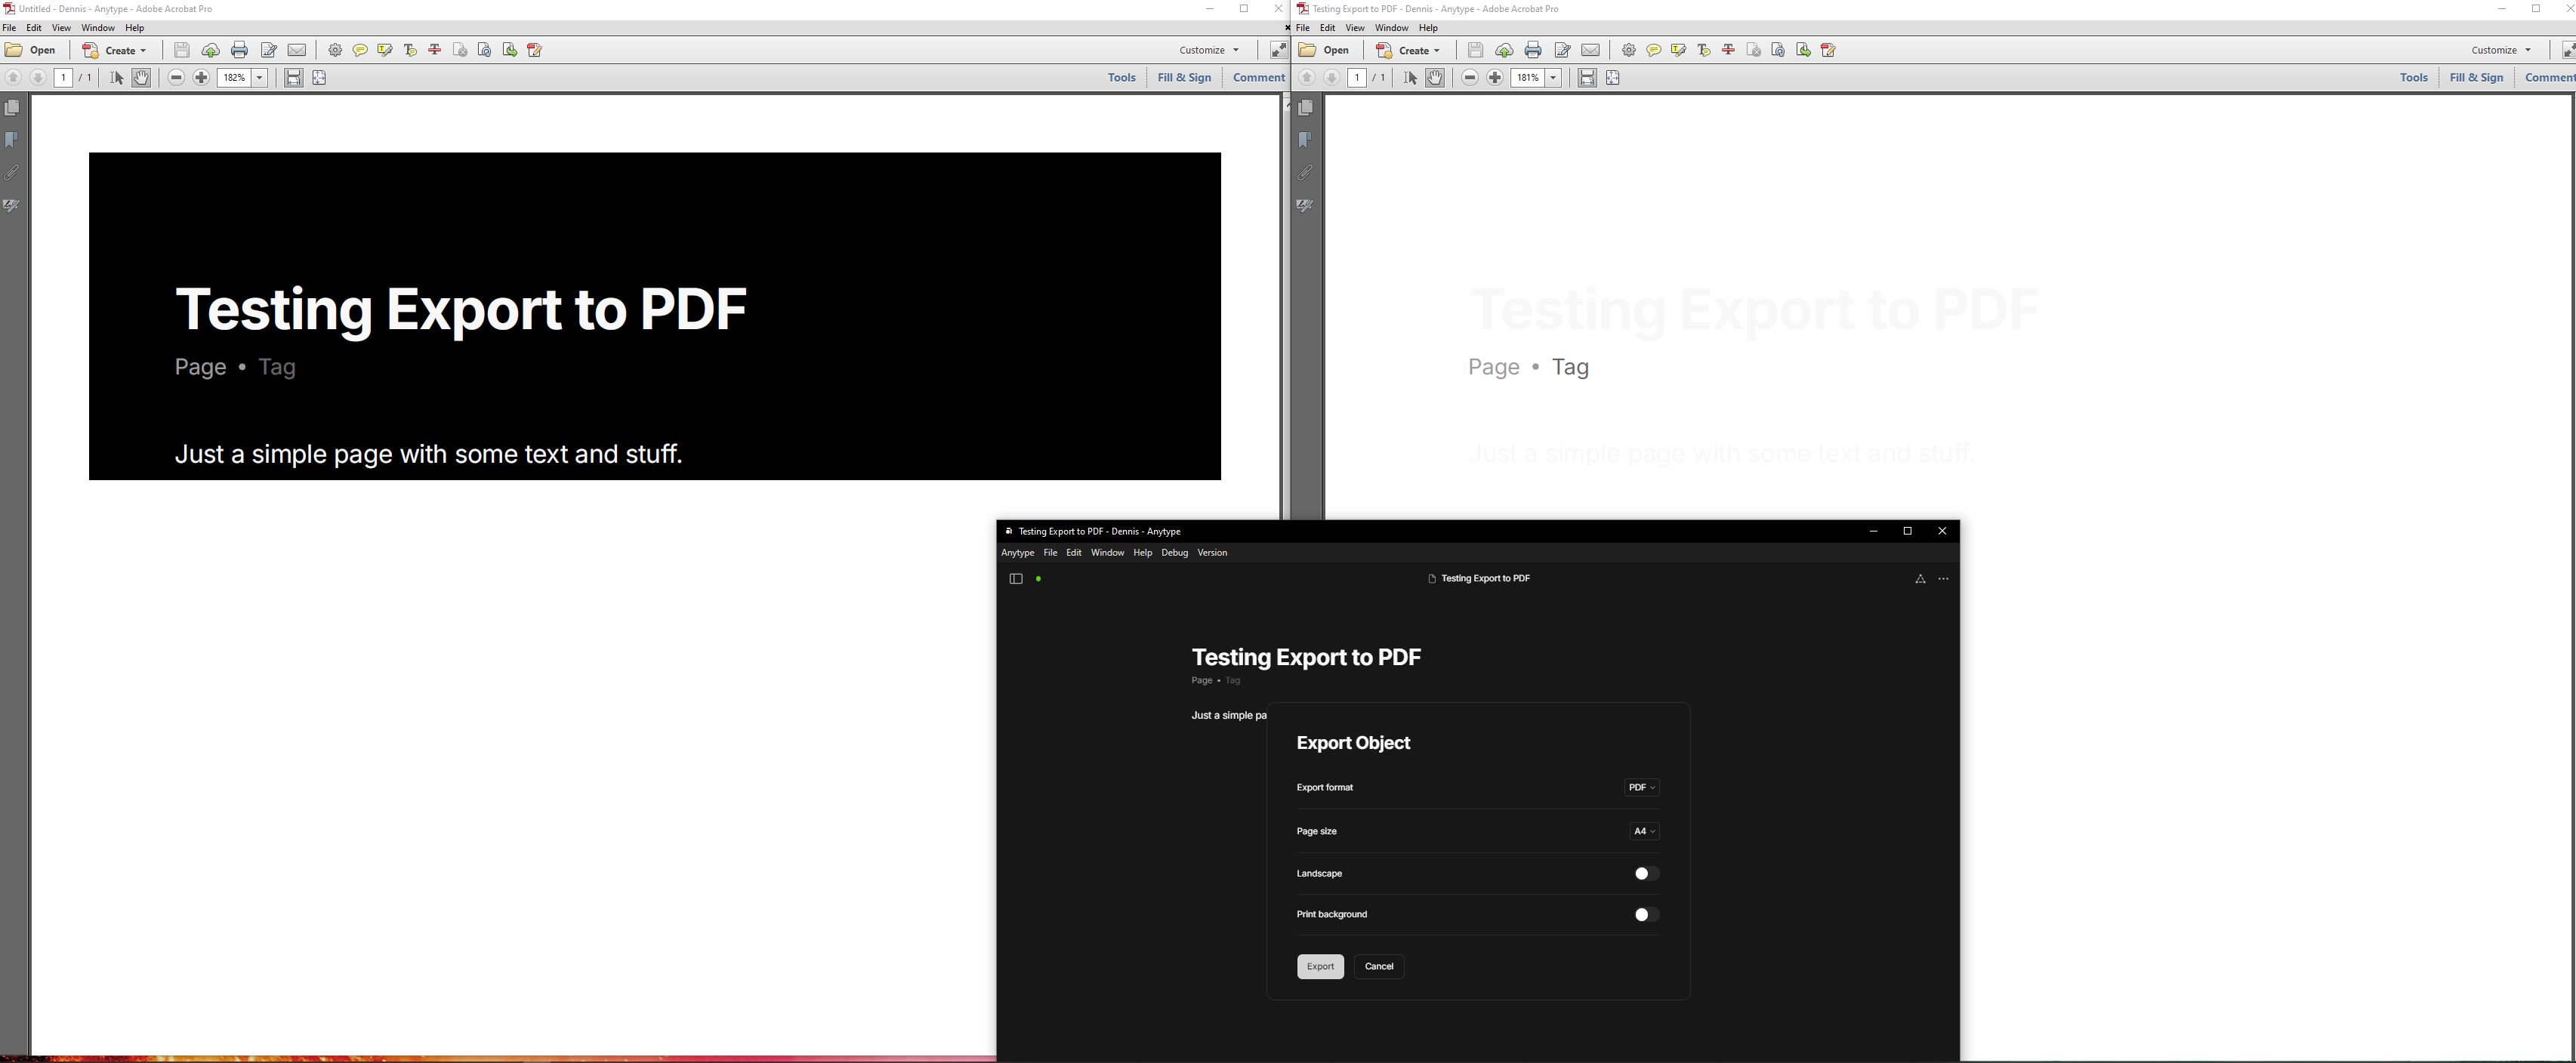Viewport: 2576px width, 1063px height.
Task: Click Tag text in Anytype page
Action: pyautogui.click(x=1233, y=681)
